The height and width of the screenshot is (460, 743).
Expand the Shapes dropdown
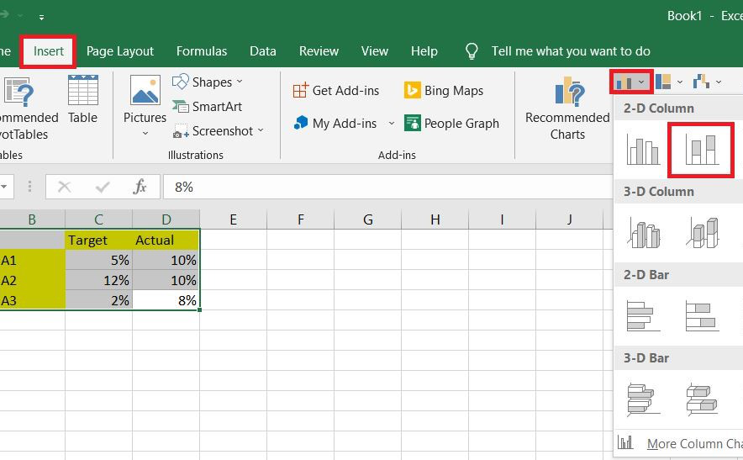[208, 82]
